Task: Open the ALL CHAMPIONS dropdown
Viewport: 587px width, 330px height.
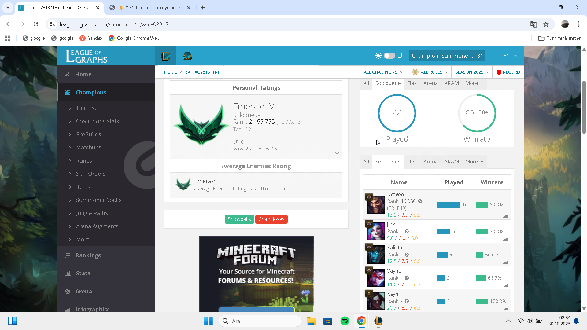Action: coord(383,72)
